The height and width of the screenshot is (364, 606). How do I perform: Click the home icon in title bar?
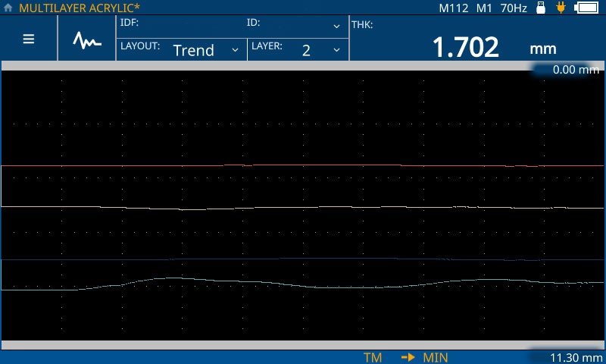pos(8,8)
